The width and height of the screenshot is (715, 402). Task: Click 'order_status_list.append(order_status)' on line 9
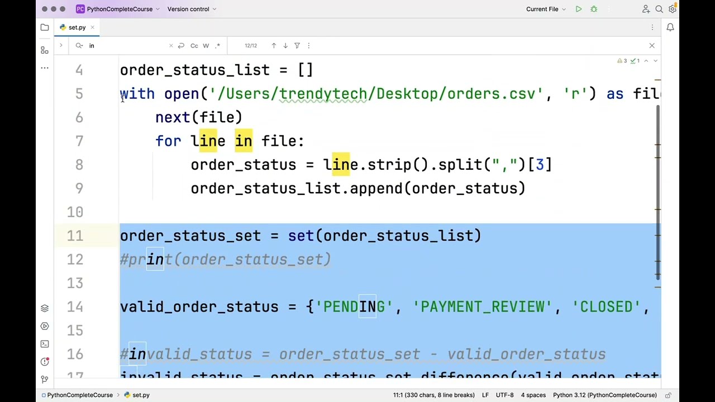(x=358, y=189)
